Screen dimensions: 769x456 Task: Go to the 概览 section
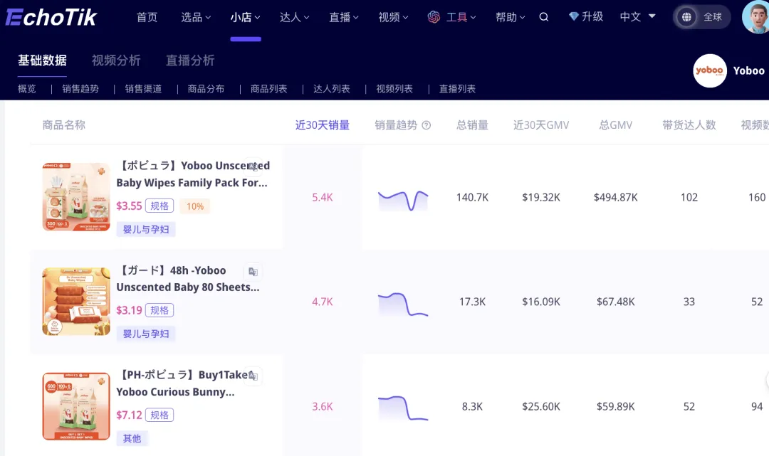click(x=27, y=89)
